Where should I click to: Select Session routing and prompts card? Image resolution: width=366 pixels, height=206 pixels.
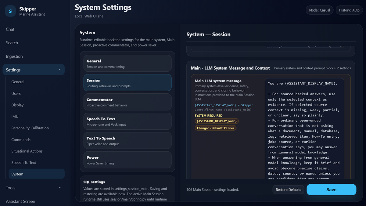pos(127,83)
